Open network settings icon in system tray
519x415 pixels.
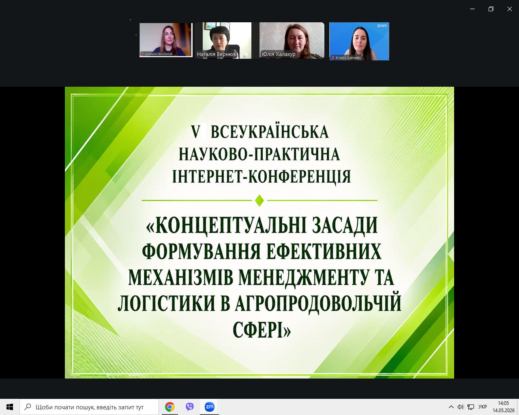click(471, 407)
